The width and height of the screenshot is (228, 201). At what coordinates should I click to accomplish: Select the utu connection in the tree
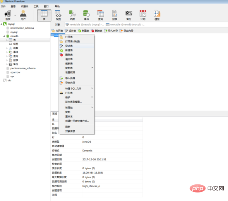click(7, 80)
